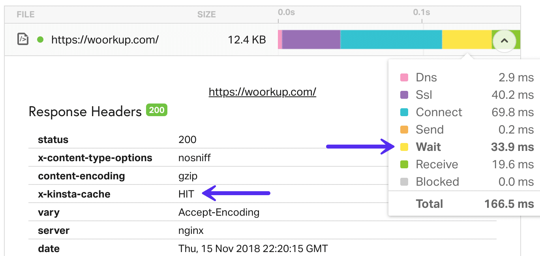
Task: Expand the FILE column header
Action: coord(25,14)
